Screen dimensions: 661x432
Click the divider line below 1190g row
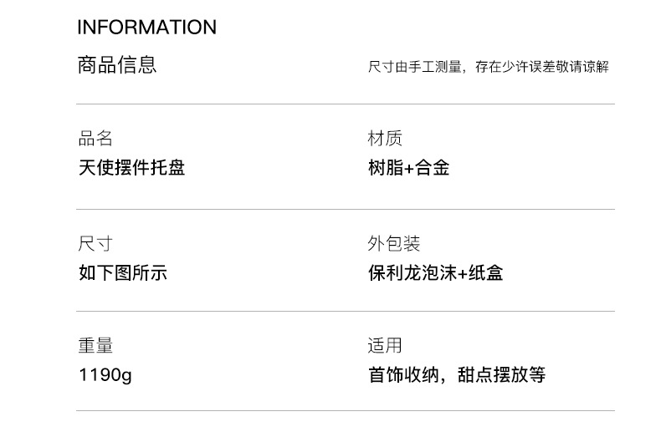coord(346,410)
